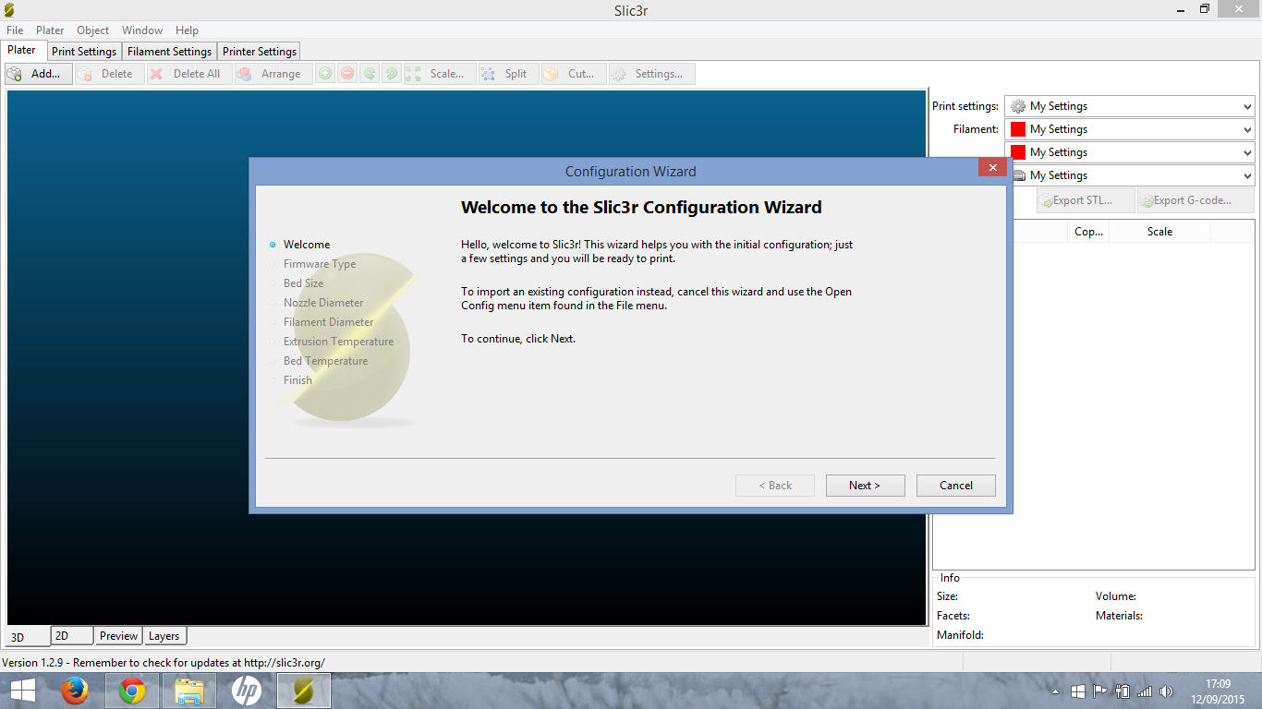The width and height of the screenshot is (1262, 709).
Task: Click the Nozzle Diameter wizard step
Action: [323, 303]
